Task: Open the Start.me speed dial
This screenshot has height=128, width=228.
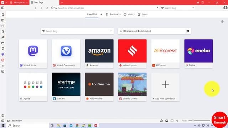Action: point(66,87)
